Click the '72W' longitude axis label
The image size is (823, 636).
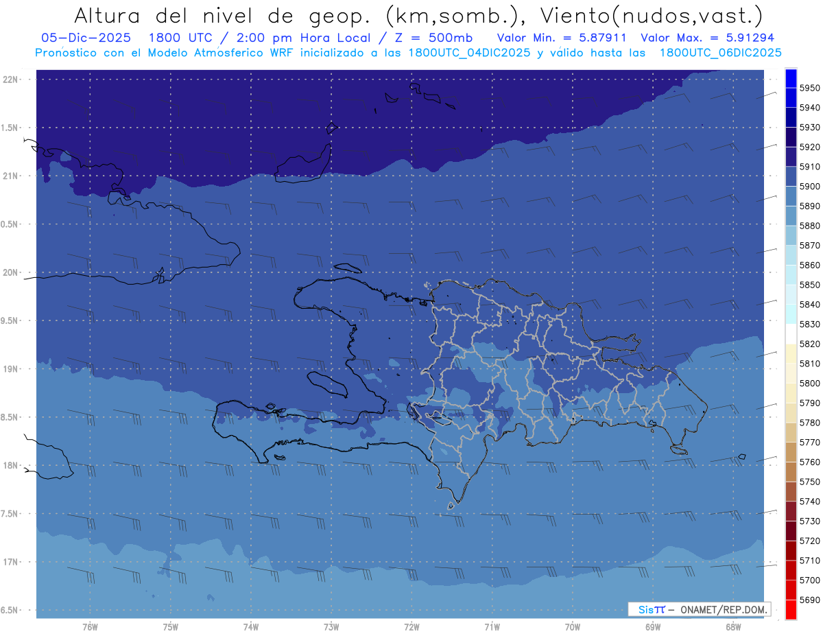coord(411,628)
